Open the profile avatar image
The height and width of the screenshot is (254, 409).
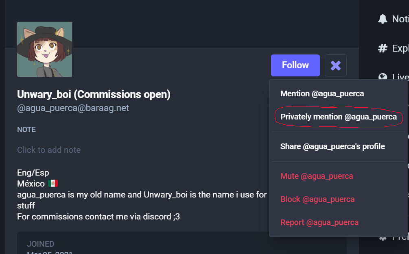tap(45, 49)
